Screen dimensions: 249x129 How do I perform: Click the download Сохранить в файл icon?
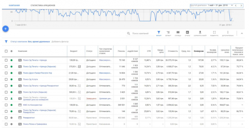[x=200, y=32]
